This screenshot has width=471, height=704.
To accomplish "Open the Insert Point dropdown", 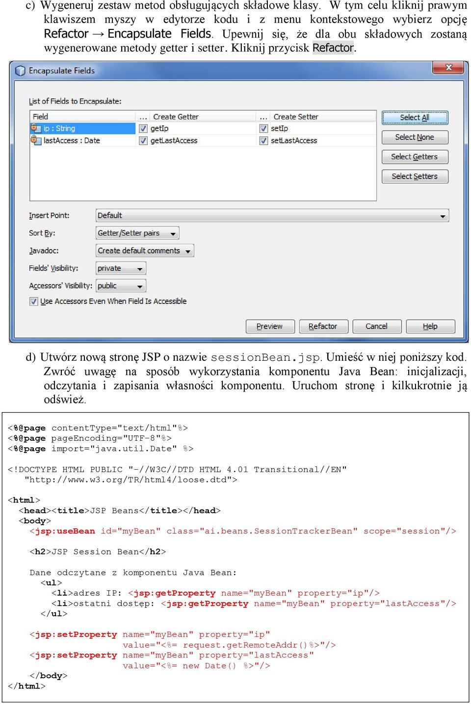I will point(272,216).
